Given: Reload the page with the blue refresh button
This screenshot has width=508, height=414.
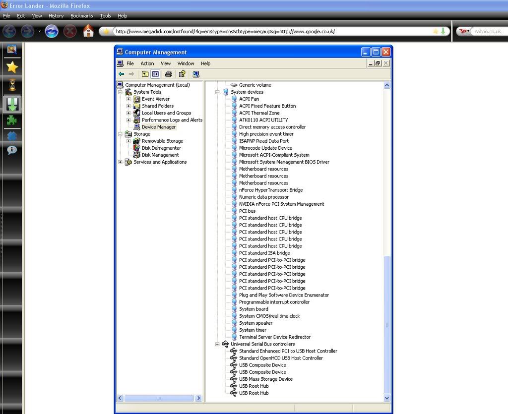Looking at the screenshot, I should [52, 31].
